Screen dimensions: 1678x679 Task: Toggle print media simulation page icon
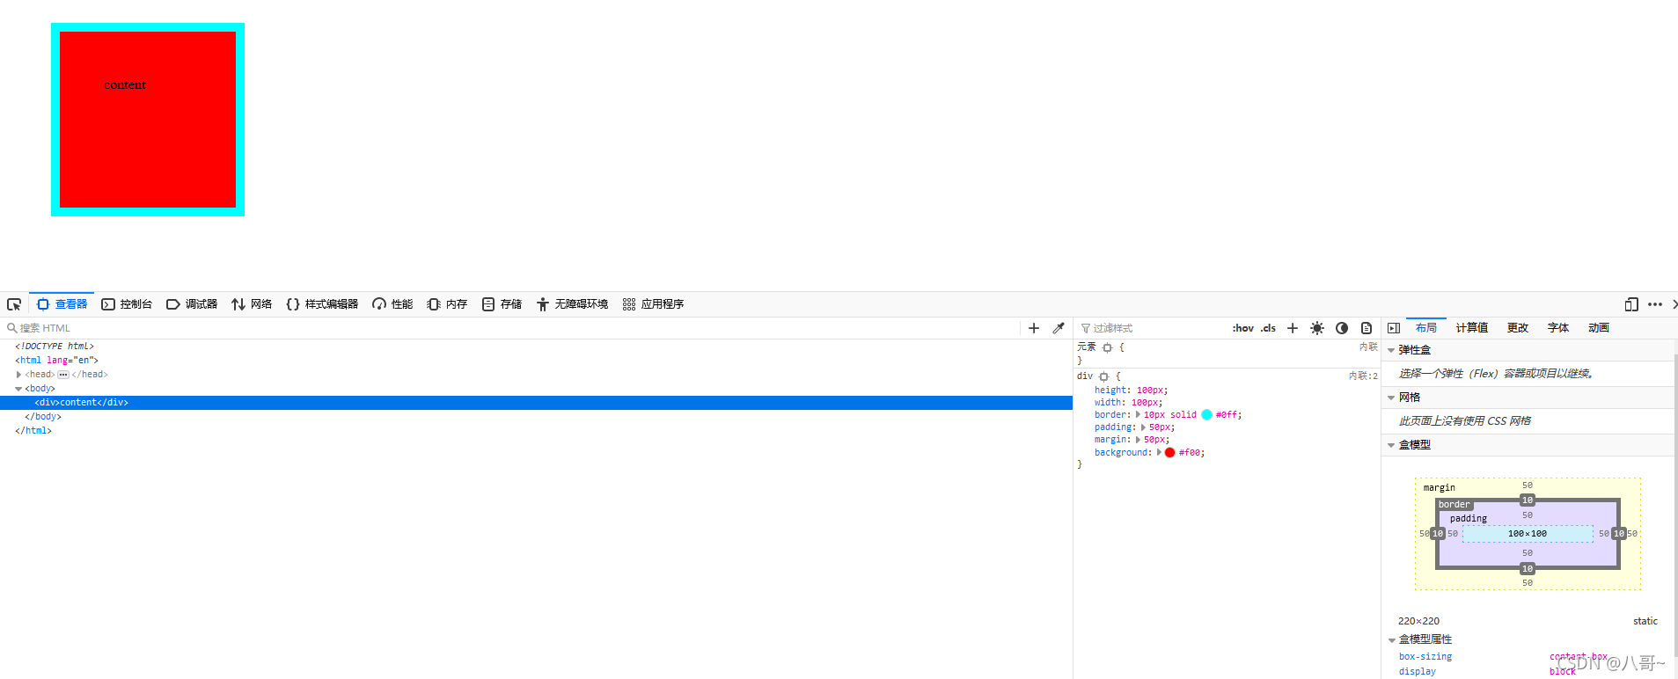(1367, 328)
